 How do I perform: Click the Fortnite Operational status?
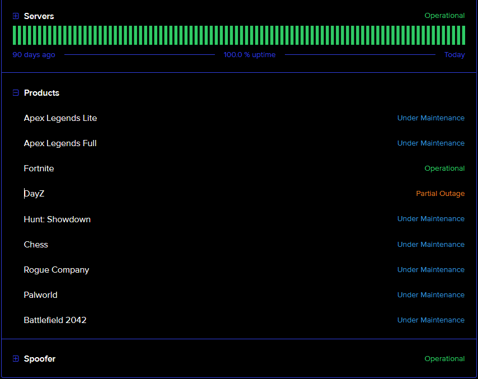point(444,169)
